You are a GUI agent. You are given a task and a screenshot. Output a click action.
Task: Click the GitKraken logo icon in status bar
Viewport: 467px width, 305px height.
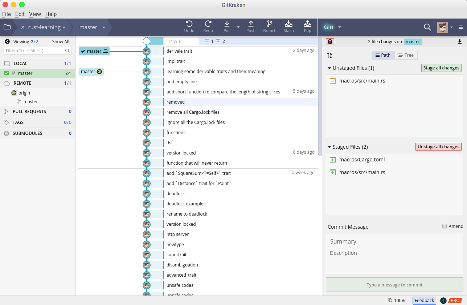click(443, 301)
